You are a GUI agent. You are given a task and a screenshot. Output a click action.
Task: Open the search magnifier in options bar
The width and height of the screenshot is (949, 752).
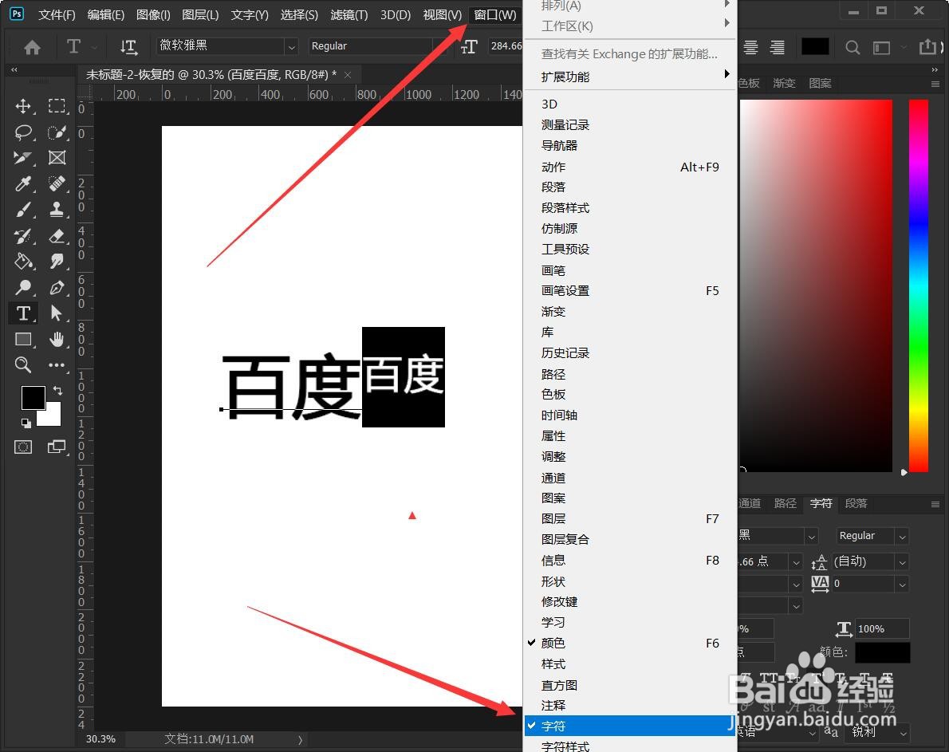[x=853, y=47]
